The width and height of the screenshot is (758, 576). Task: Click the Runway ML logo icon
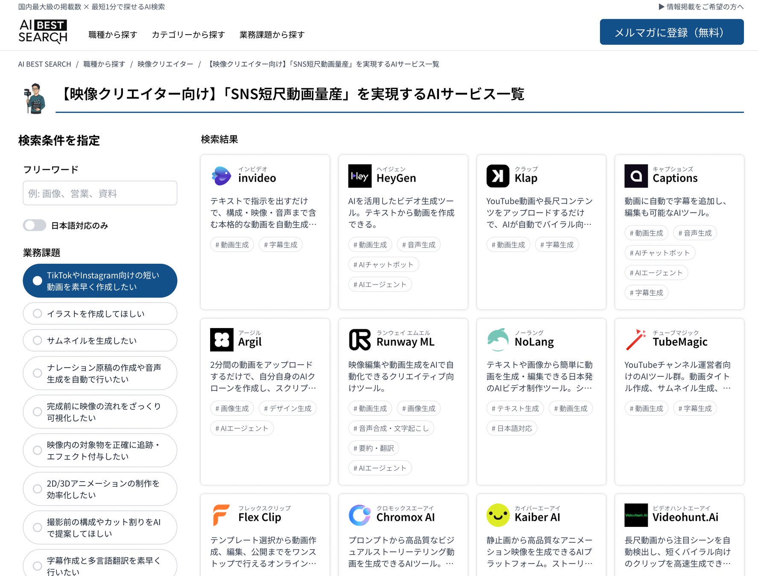(x=360, y=340)
